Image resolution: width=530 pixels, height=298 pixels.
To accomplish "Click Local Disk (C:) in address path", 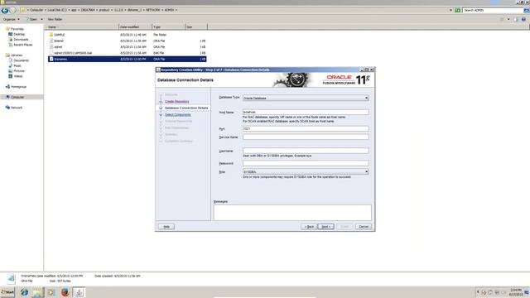I will (57, 10).
